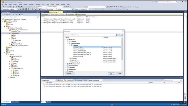The height and width of the screenshot is (106, 188).
Task: Open the Entire Solution scope dropdown
Action: (x=48, y=80)
